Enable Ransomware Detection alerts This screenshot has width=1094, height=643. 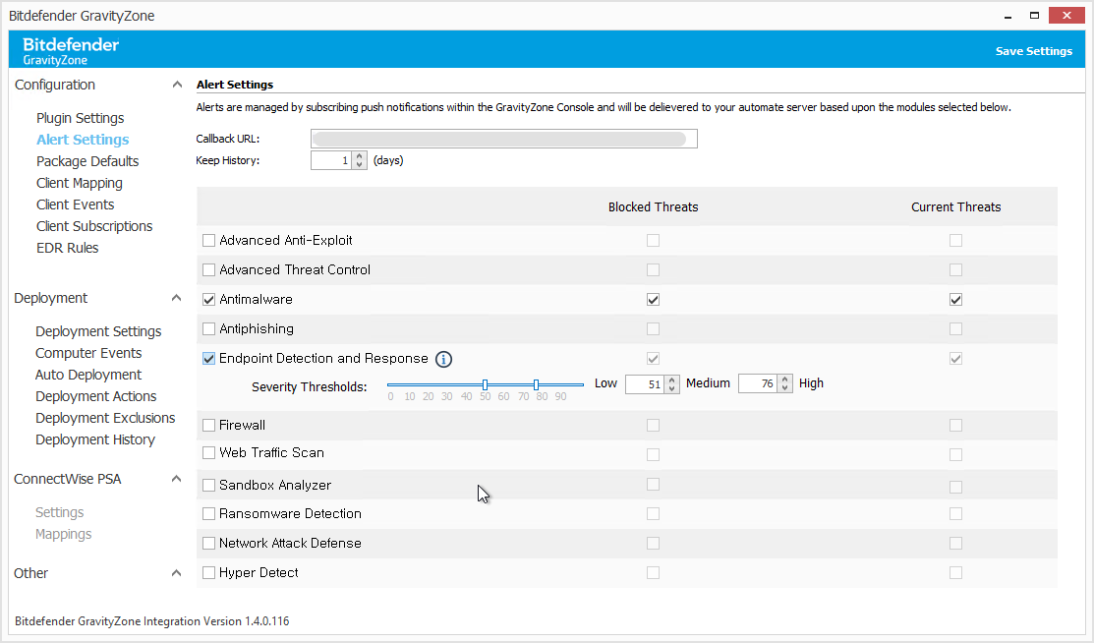208,513
